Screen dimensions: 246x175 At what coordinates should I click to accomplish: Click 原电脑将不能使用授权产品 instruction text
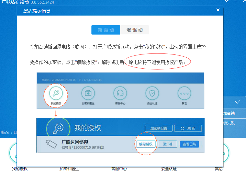(x=157, y=62)
